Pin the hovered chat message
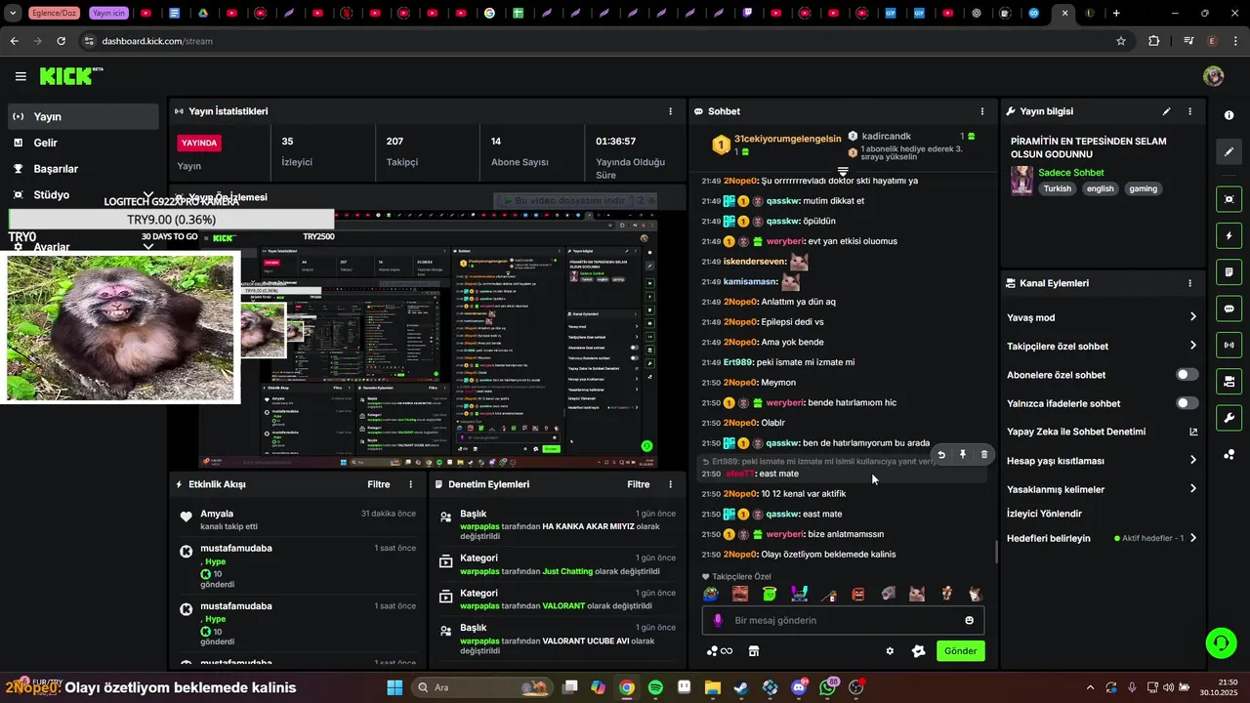 (x=963, y=454)
